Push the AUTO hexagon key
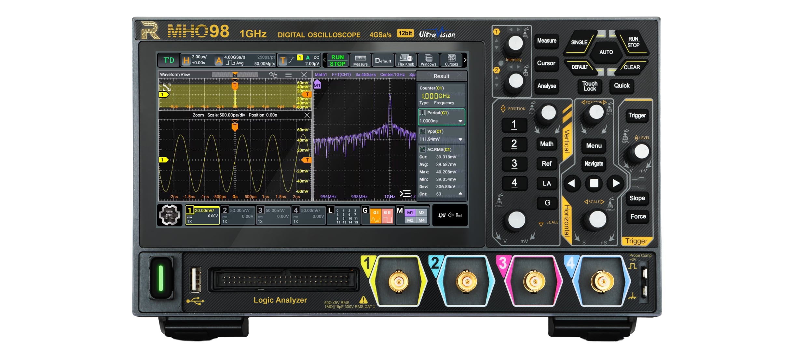794x358 pixels. 606,52
